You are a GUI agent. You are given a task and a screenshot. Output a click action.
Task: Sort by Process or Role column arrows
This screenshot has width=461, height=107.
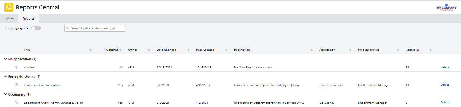click(x=398, y=50)
